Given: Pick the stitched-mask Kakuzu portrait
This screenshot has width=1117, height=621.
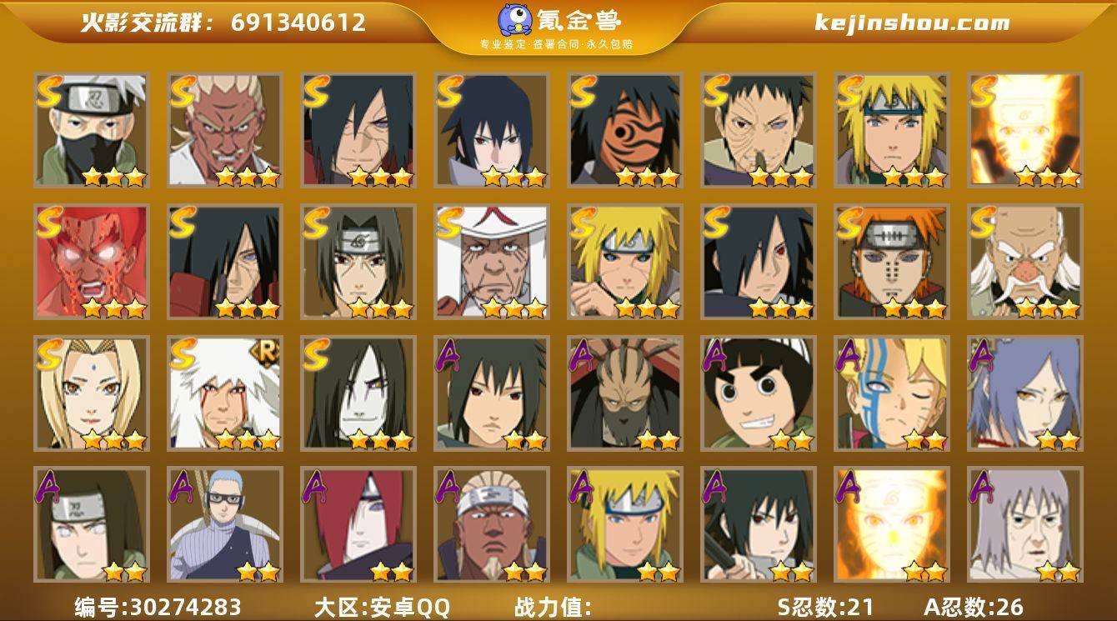Looking at the screenshot, I should pyautogui.click(x=625, y=393).
